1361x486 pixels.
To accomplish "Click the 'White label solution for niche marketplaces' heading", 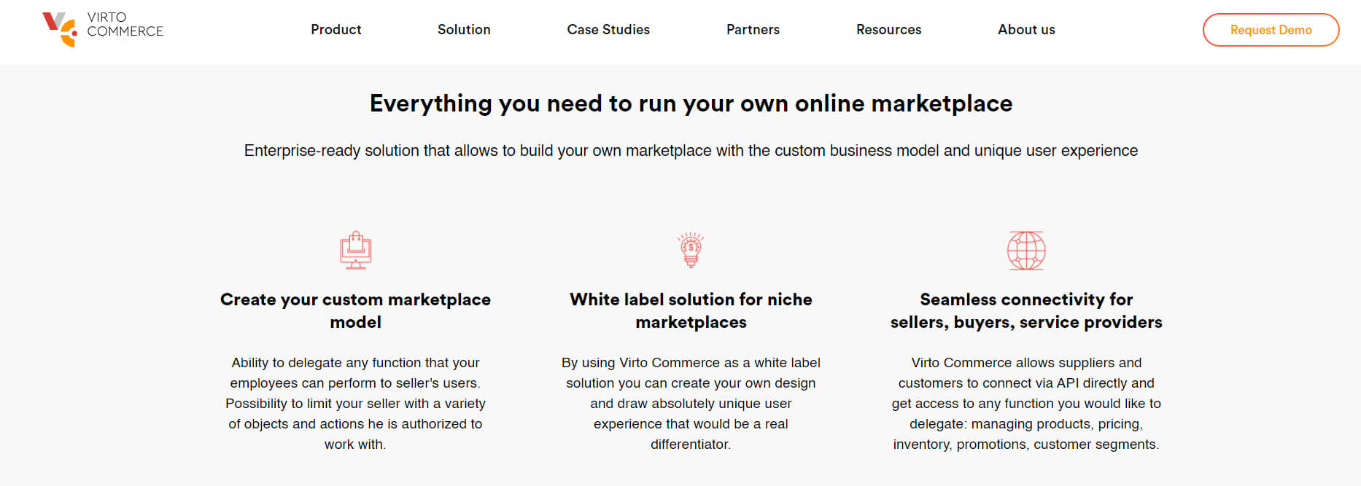I will click(x=691, y=310).
